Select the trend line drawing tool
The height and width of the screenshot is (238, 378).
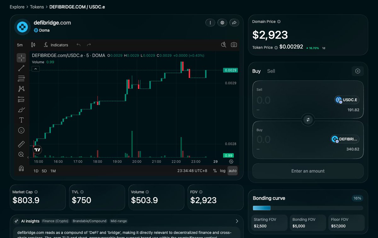tap(21, 68)
